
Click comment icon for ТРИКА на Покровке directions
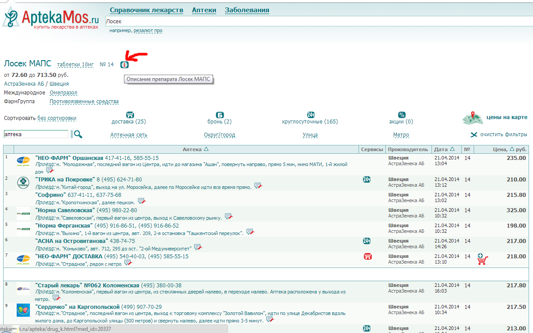coord(258,186)
